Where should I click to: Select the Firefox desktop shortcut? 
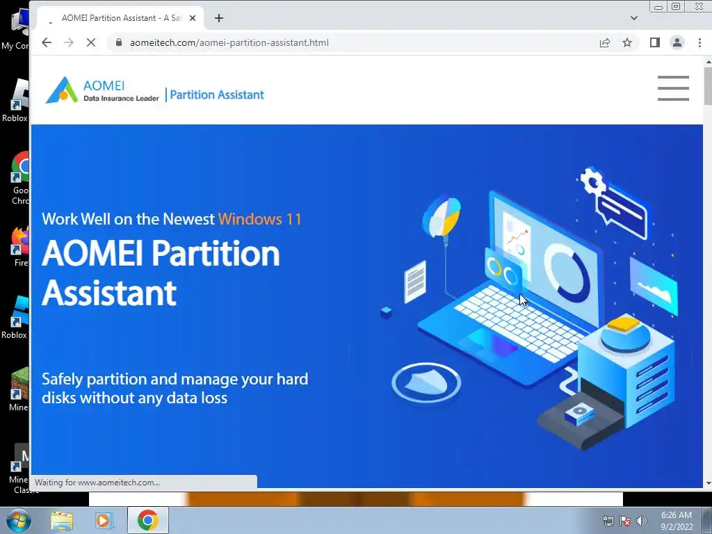(x=20, y=247)
